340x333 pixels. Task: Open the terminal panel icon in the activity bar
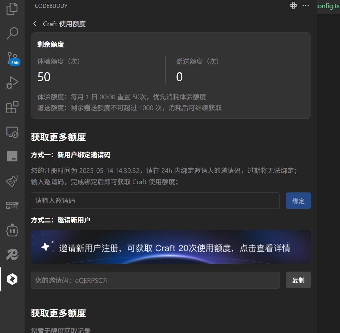[x=12, y=156]
